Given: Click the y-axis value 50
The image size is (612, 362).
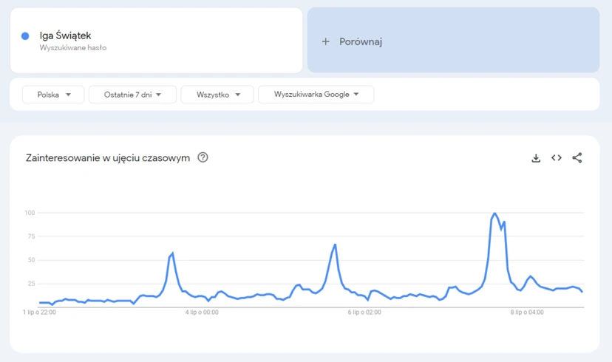Looking at the screenshot, I should point(31,260).
